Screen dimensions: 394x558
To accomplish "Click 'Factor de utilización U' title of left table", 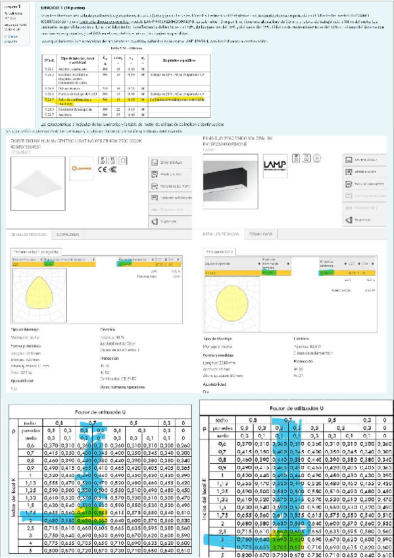I will coord(100,412).
